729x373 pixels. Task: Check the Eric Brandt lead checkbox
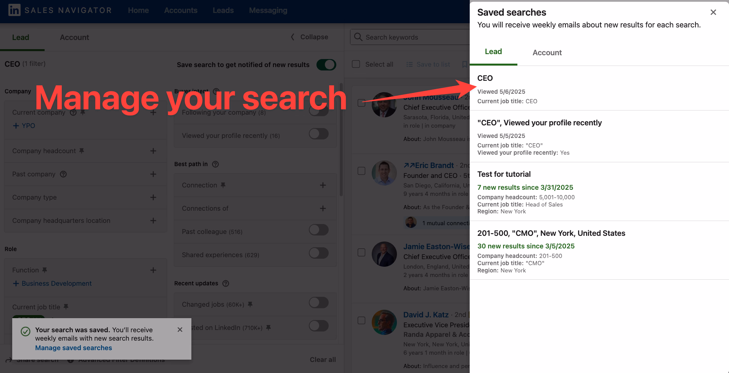point(361,171)
